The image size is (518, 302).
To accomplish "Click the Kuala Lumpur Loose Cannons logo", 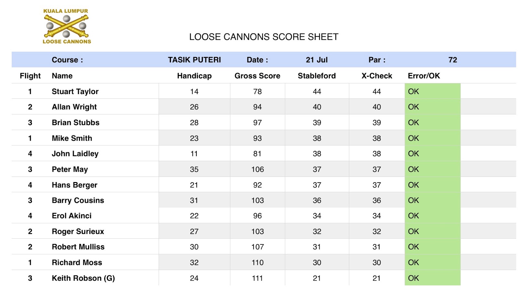I will click(x=67, y=27).
